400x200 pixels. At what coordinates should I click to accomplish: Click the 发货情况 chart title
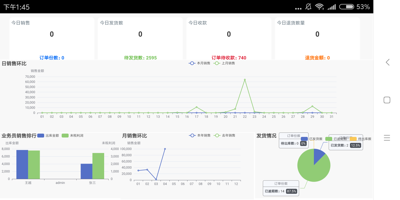click(266, 136)
